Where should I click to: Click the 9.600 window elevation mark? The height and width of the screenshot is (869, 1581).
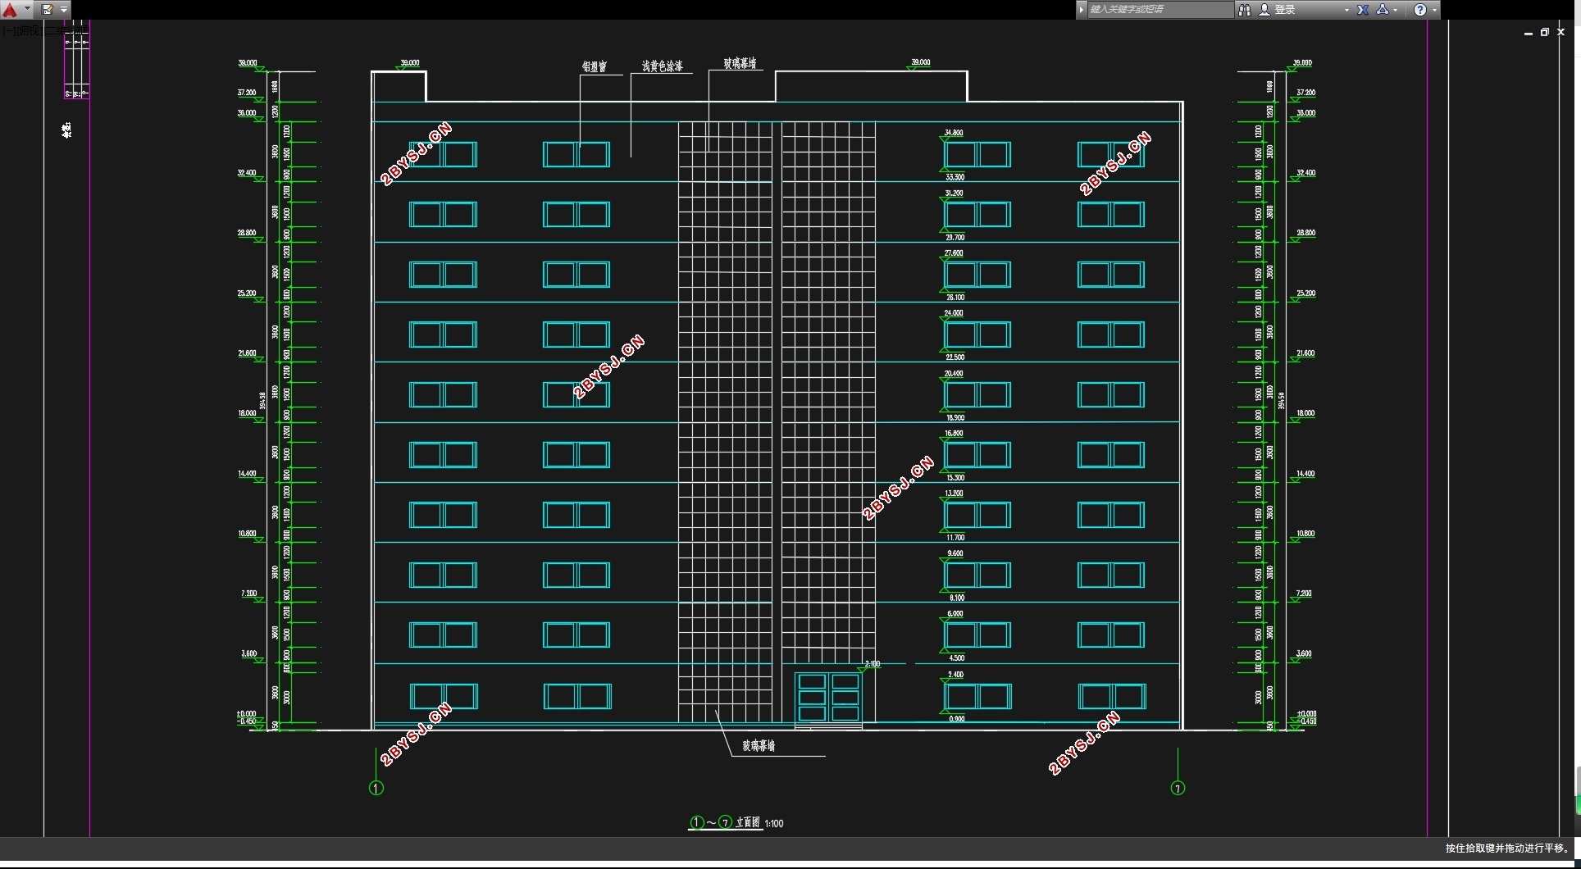(x=955, y=553)
